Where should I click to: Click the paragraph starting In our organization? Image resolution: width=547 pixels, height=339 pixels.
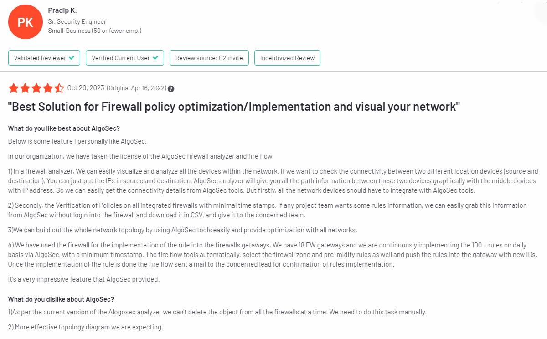pos(141,156)
